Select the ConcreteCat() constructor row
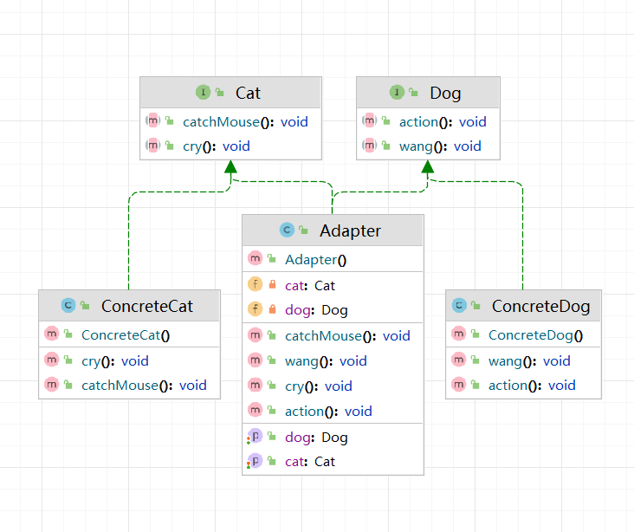 tap(126, 335)
